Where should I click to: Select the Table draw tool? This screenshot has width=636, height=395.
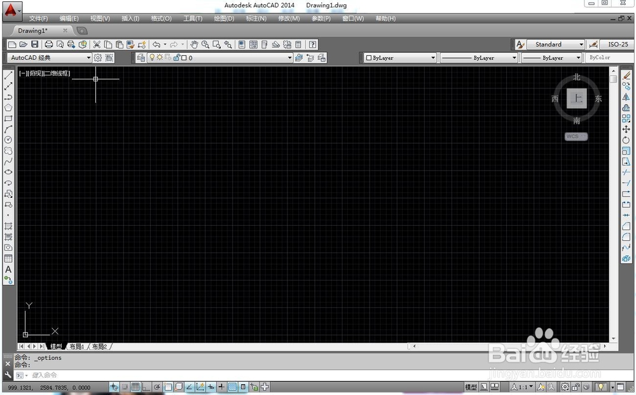8,258
